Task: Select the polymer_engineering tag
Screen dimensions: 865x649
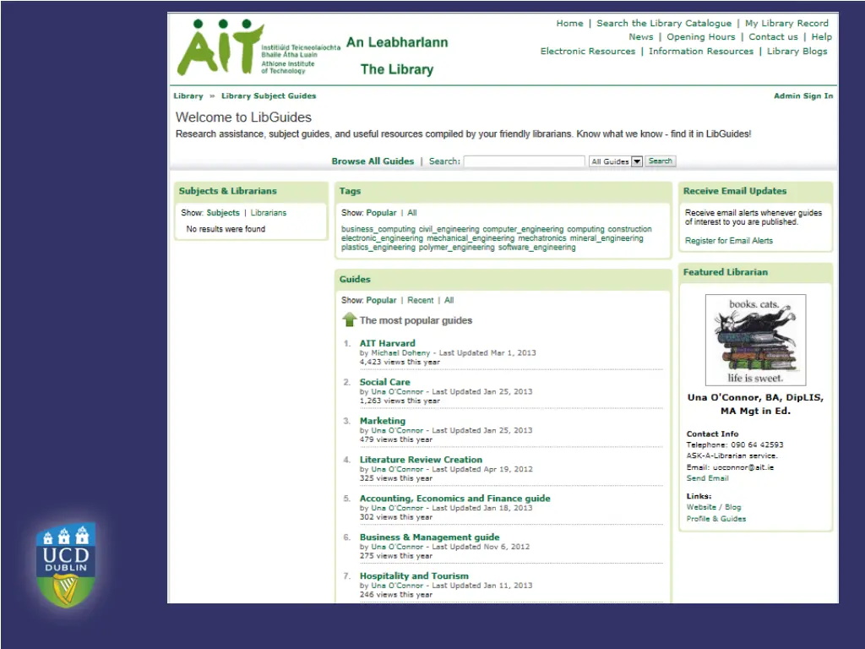Action: [x=457, y=248]
